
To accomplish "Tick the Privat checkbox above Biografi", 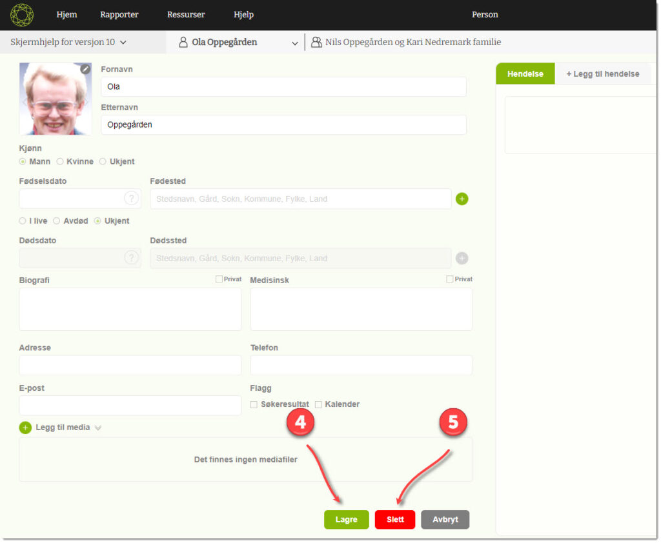I will pyautogui.click(x=219, y=279).
